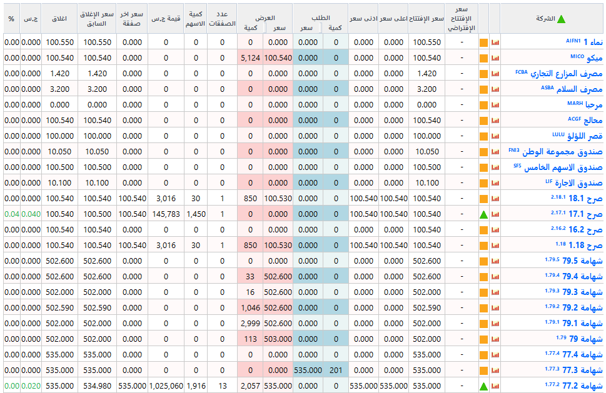
Task: Open the مصرف المزارع التجاري company link
Action: 559,73
